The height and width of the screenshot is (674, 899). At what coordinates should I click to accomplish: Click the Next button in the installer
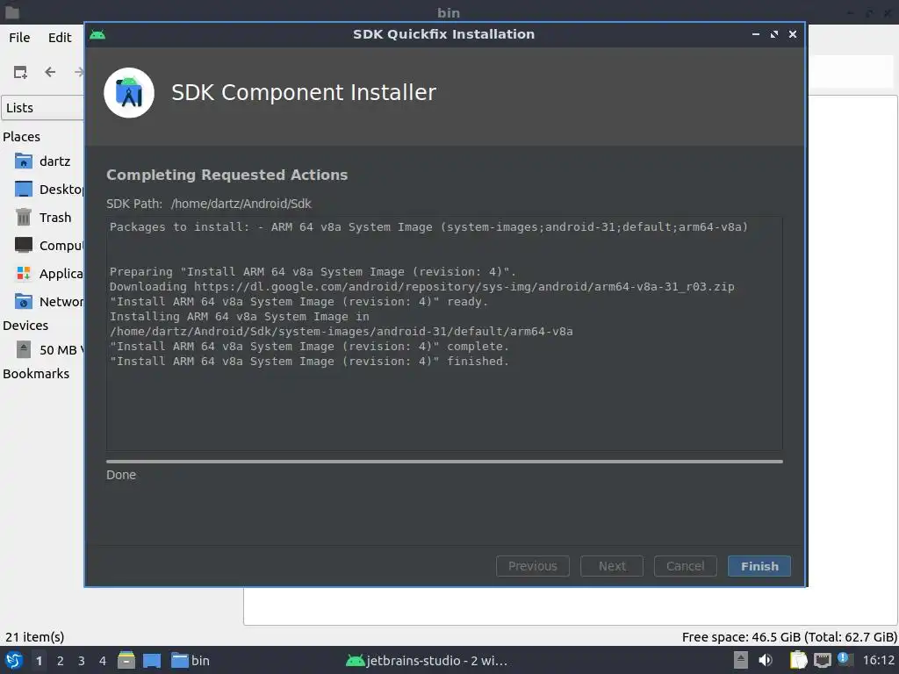(611, 566)
